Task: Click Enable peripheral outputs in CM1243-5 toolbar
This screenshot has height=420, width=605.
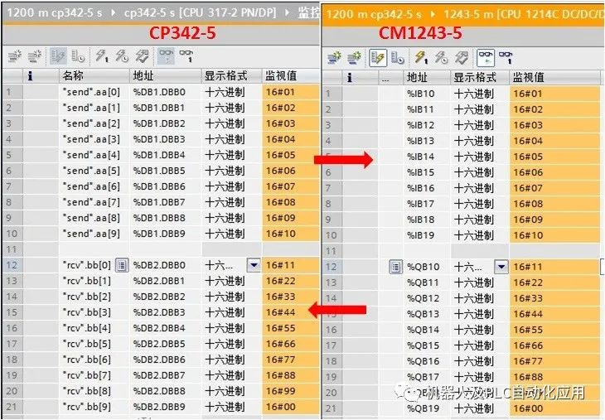Action: (x=462, y=58)
